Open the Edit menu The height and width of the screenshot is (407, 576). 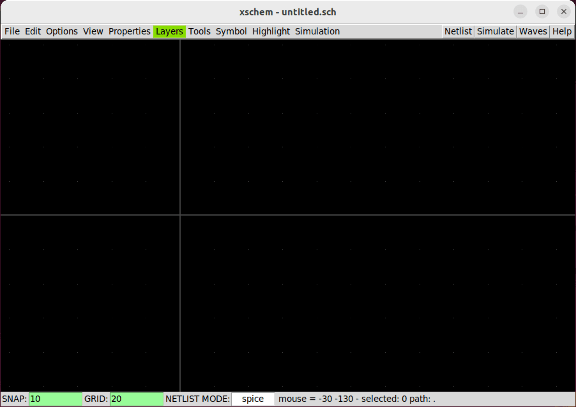click(x=33, y=32)
